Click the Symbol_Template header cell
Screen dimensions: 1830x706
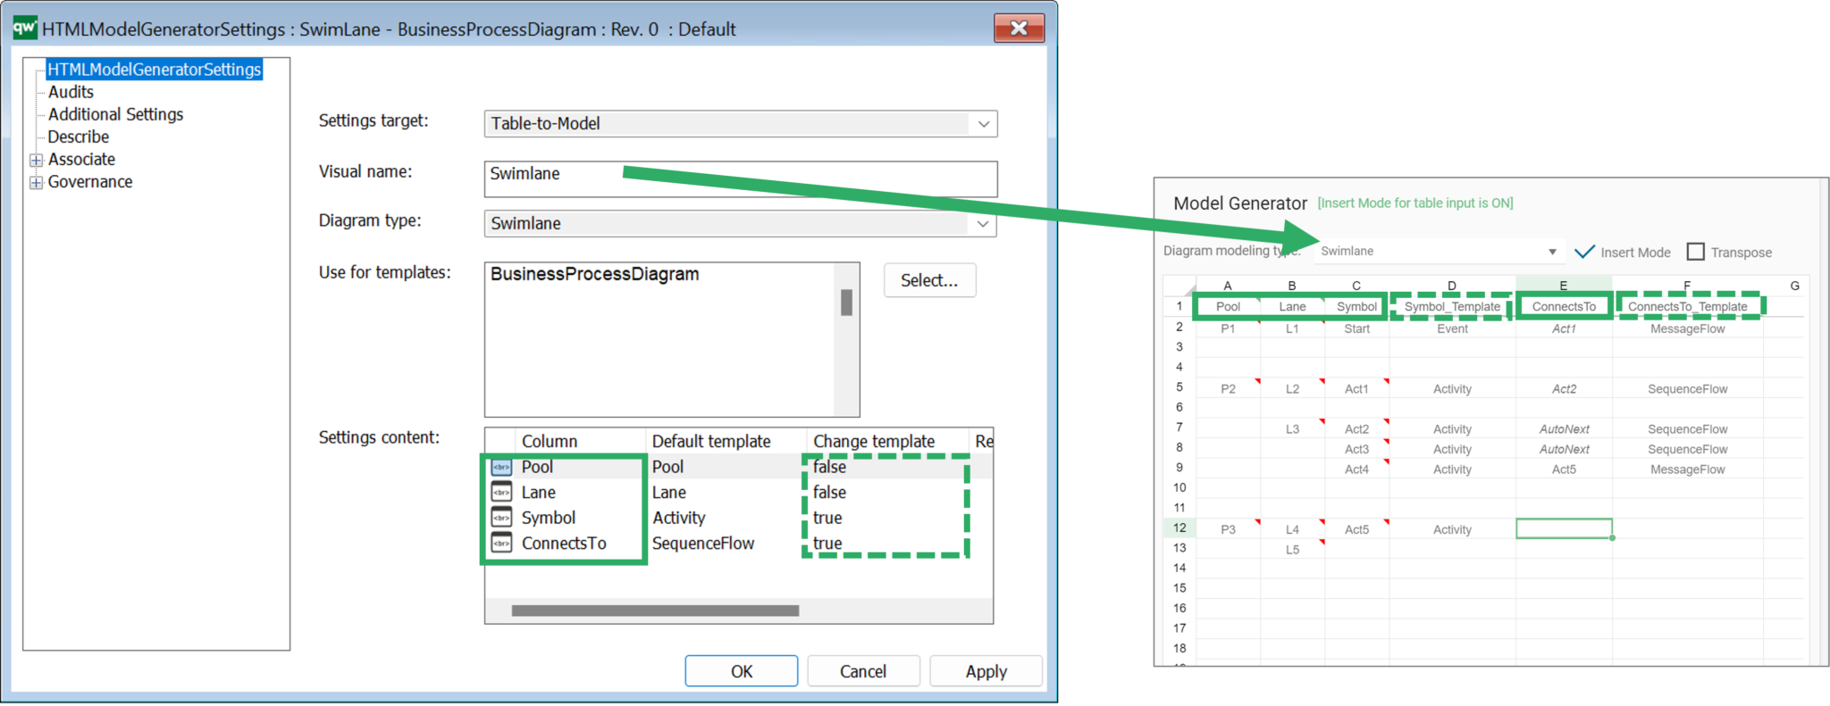pos(1452,306)
